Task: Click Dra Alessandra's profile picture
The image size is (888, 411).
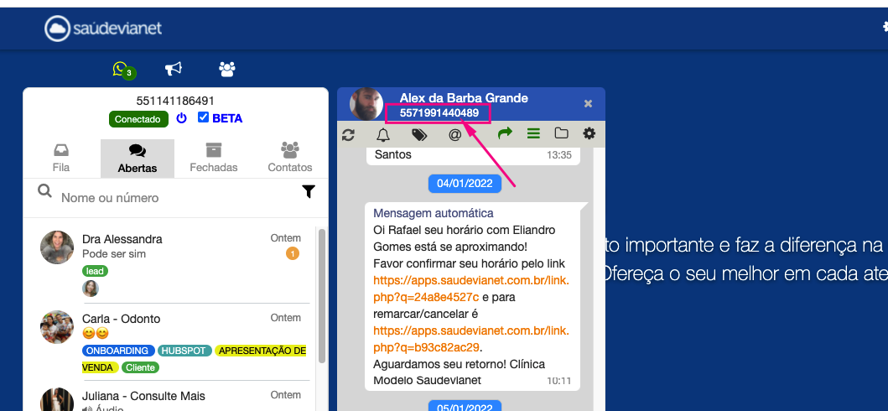Action: click(x=57, y=247)
